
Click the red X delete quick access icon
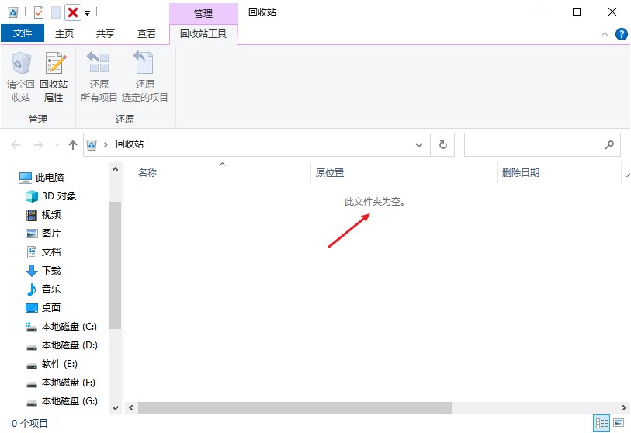tap(73, 12)
